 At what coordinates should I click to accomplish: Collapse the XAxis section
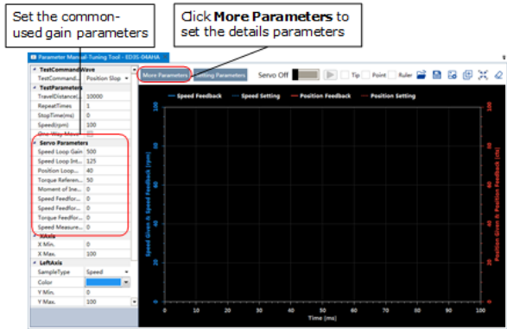35,236
